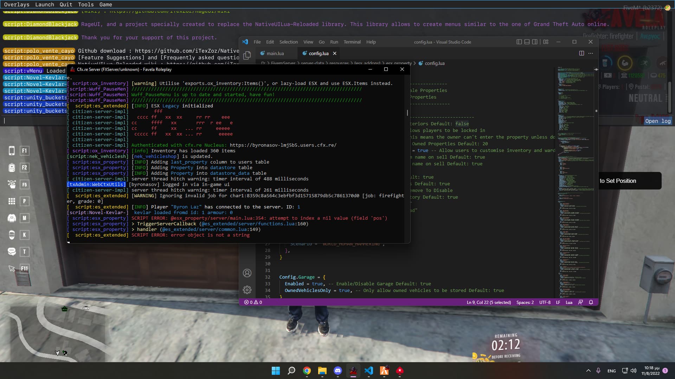675x379 pixels.
Task: Open Launch menu in FiveM top bar
Action: click(x=45, y=5)
